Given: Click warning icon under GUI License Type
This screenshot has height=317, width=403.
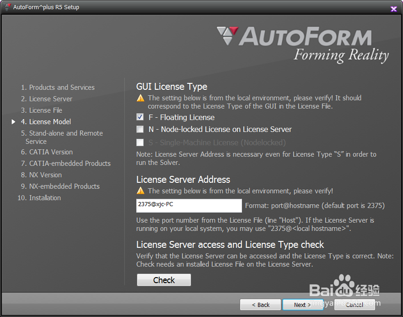Looking at the screenshot, I should coord(140,98).
